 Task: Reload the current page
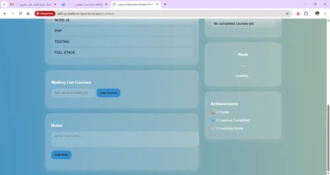20,14
